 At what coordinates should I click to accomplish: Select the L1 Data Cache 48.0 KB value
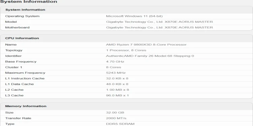(117, 84)
